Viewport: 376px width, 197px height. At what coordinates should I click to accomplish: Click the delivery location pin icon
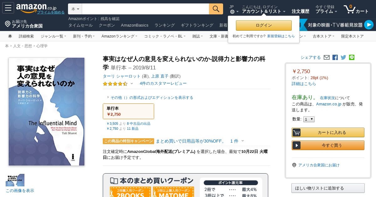(x=8, y=24)
